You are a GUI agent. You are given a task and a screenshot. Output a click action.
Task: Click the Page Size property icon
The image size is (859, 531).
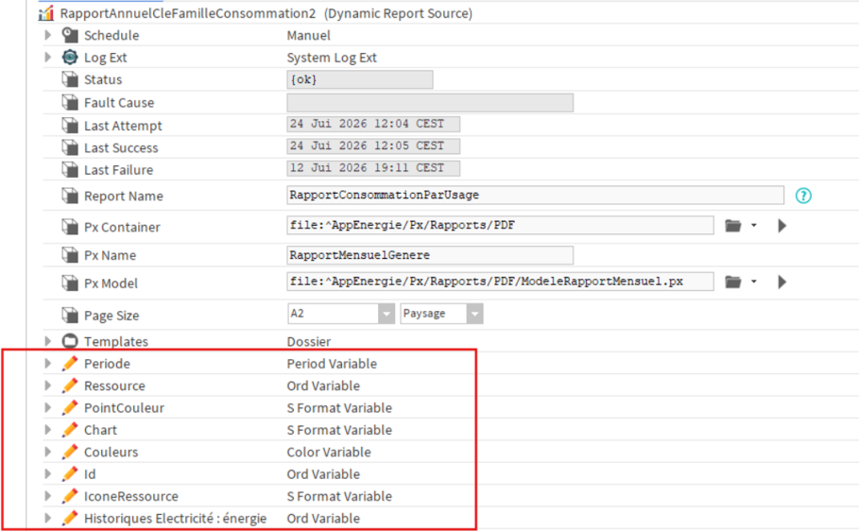click(70, 315)
